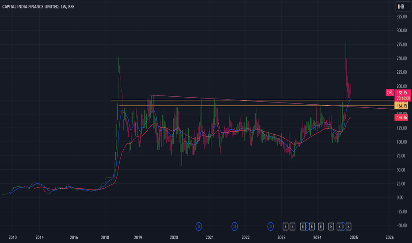The height and width of the screenshot is (243, 412).
Task: Open the mid-2024 earnings marker
Action: [331, 226]
